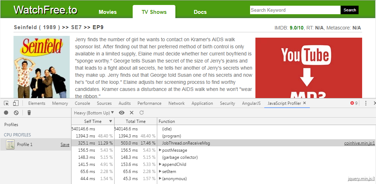Open the Audits tab
Viewport: 376px width, 184px height.
point(125,103)
